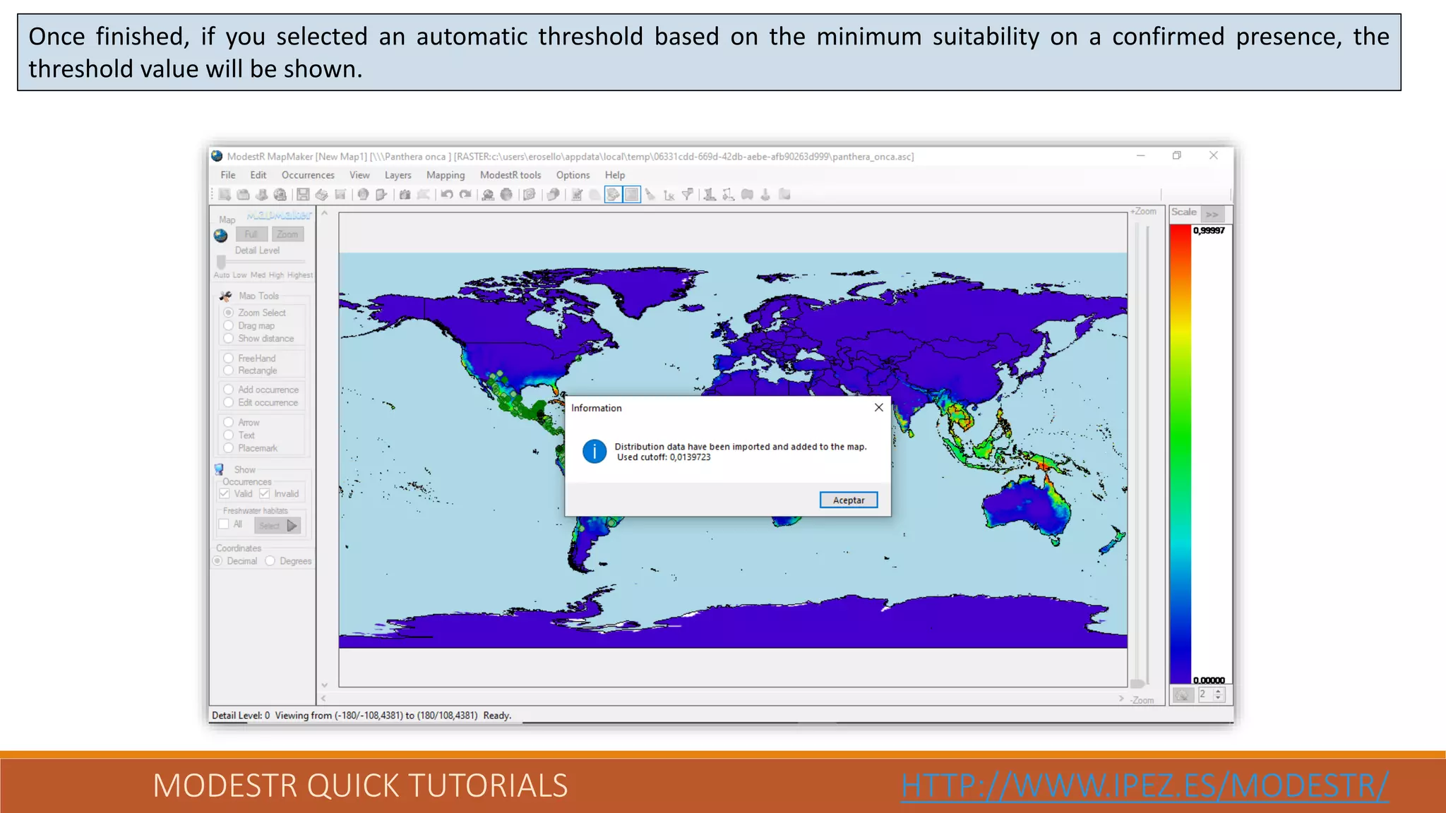
Task: Open the File menu
Action: click(228, 175)
